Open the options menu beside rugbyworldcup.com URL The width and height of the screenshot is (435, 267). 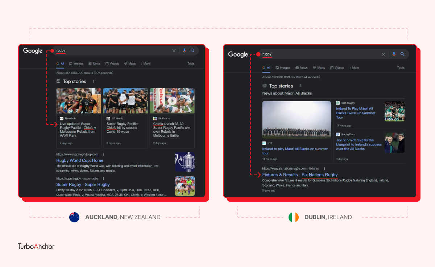click(103, 154)
